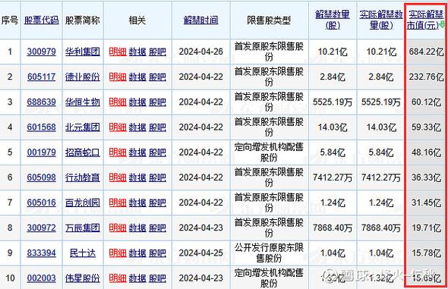Image resolution: width=448 pixels, height=289 pixels.
Task: Sort by 解禁数量(股) column header
Action: [x=333, y=20]
